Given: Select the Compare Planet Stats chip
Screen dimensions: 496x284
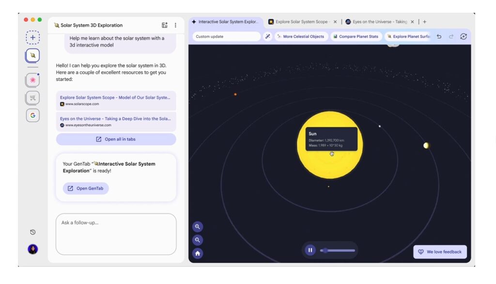Looking at the screenshot, I should click(x=356, y=36).
